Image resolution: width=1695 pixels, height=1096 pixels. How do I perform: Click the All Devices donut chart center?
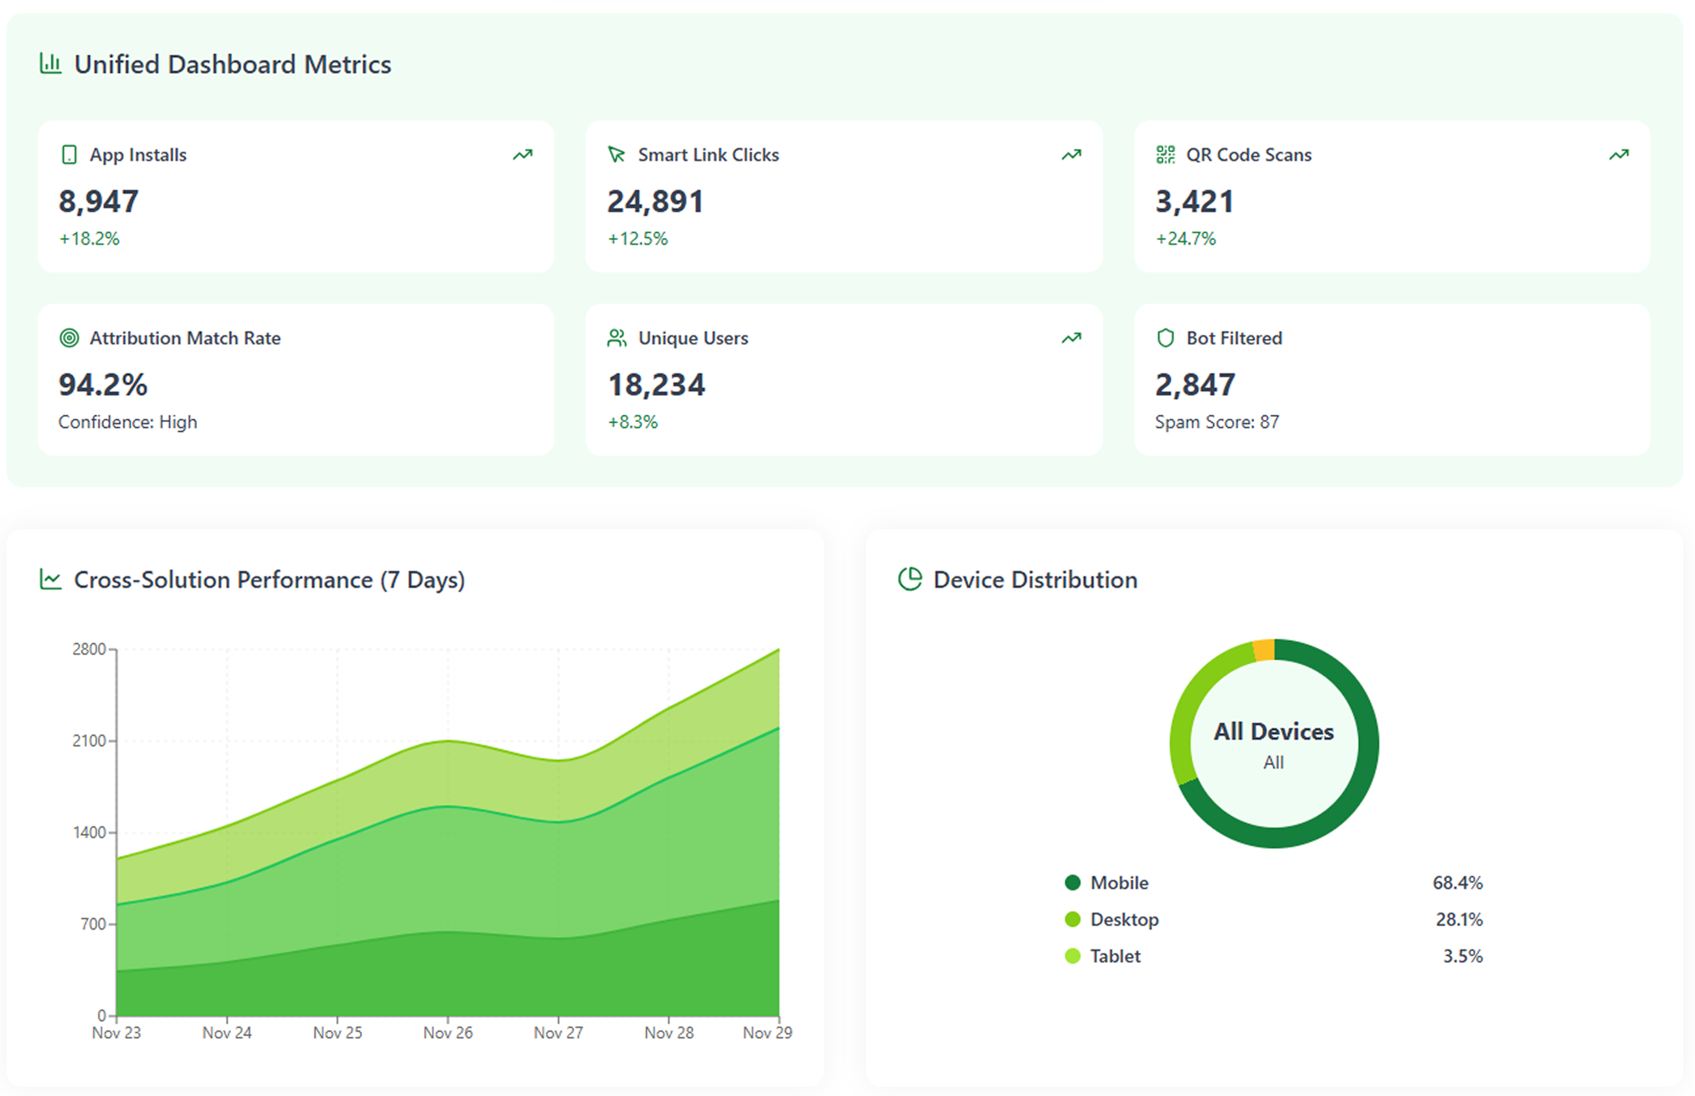1273,744
